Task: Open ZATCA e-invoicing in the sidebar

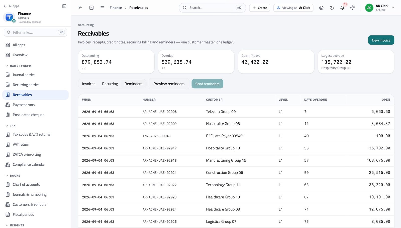Action: [35, 155]
